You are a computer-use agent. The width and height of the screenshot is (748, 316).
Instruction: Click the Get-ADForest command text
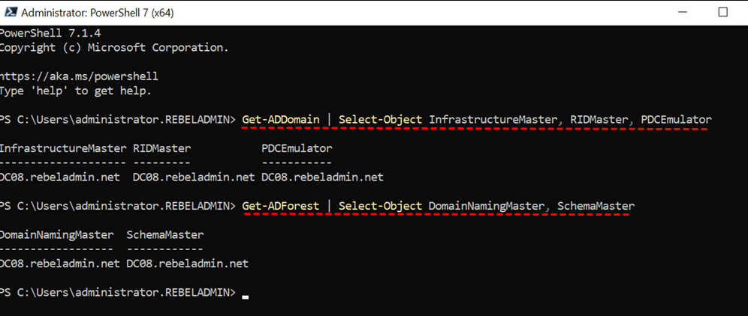tap(281, 205)
